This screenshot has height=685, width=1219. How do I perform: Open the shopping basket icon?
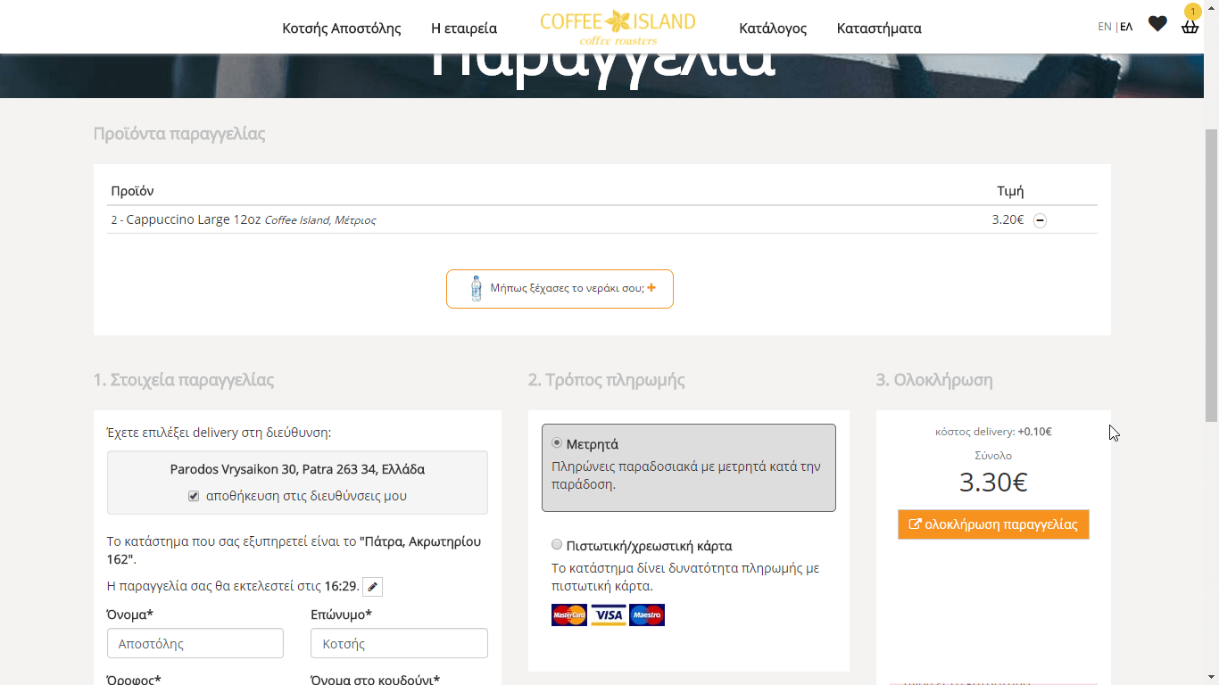tap(1190, 27)
